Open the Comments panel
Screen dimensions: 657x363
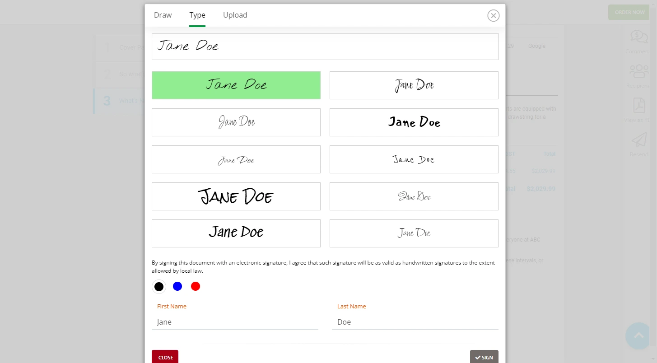coord(638,41)
